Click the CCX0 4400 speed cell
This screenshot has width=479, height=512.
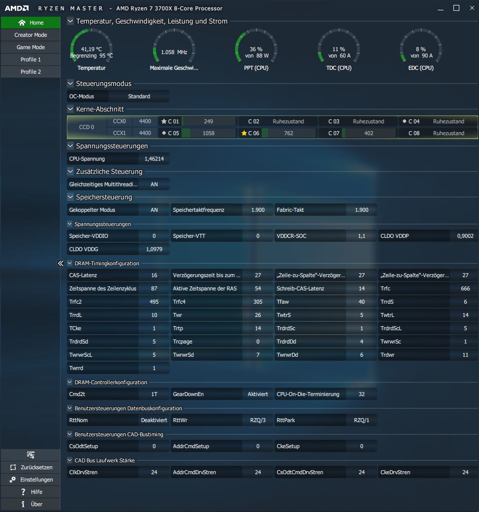pyautogui.click(x=145, y=121)
